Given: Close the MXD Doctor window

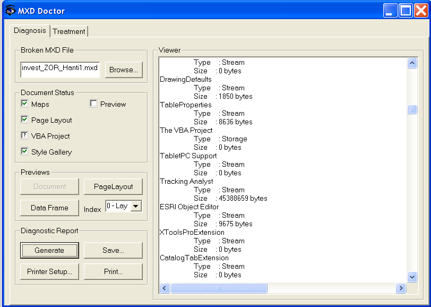Looking at the screenshot, I should click(421, 11).
